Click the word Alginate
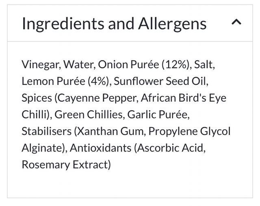The height and width of the screenshot is (206, 260). pos(42,148)
